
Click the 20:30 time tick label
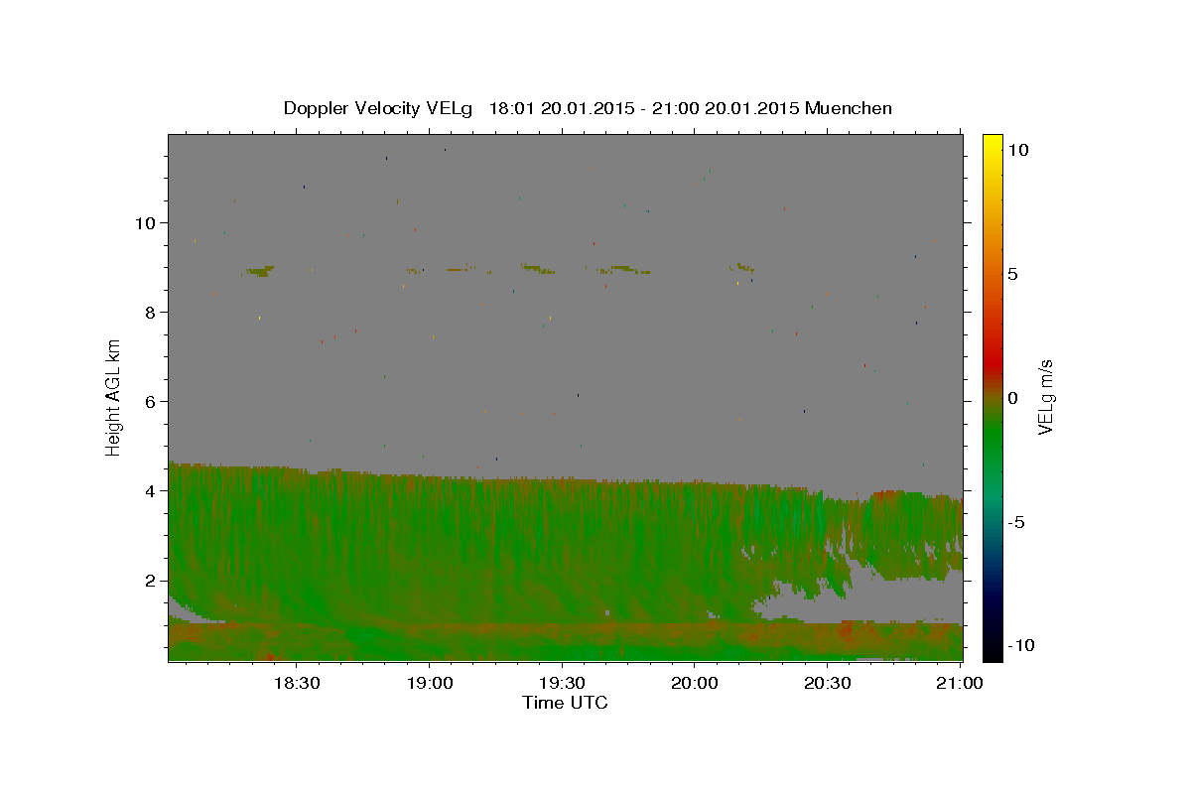coord(828,683)
